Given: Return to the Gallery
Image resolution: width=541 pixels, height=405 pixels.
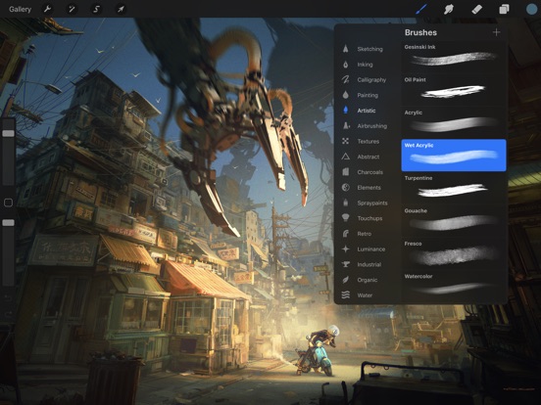Looking at the screenshot, I should click(x=20, y=10).
